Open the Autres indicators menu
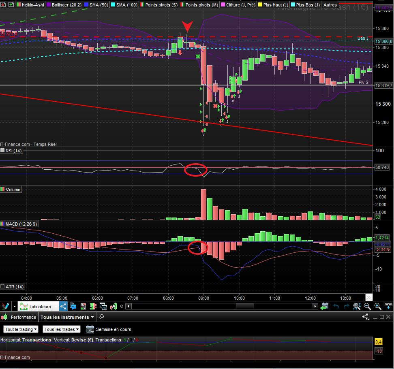The height and width of the screenshot is (369, 394). [x=330, y=5]
